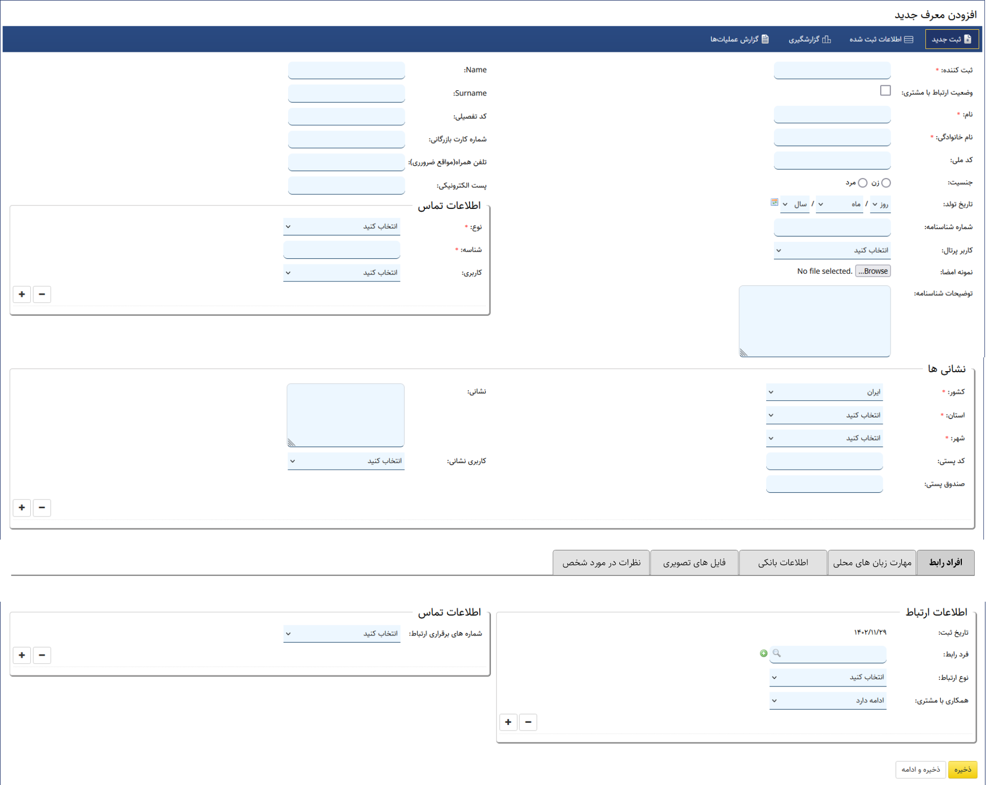
Task: Click the کد ملی field
Action: (x=832, y=160)
